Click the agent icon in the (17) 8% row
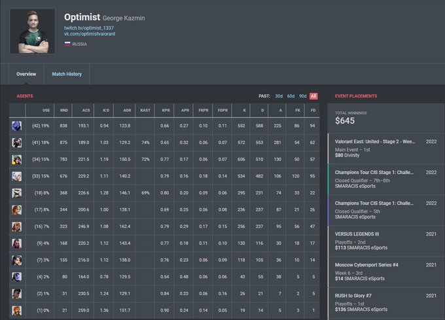Image resolution: width=445 pixels, height=320 pixels. 17,210
